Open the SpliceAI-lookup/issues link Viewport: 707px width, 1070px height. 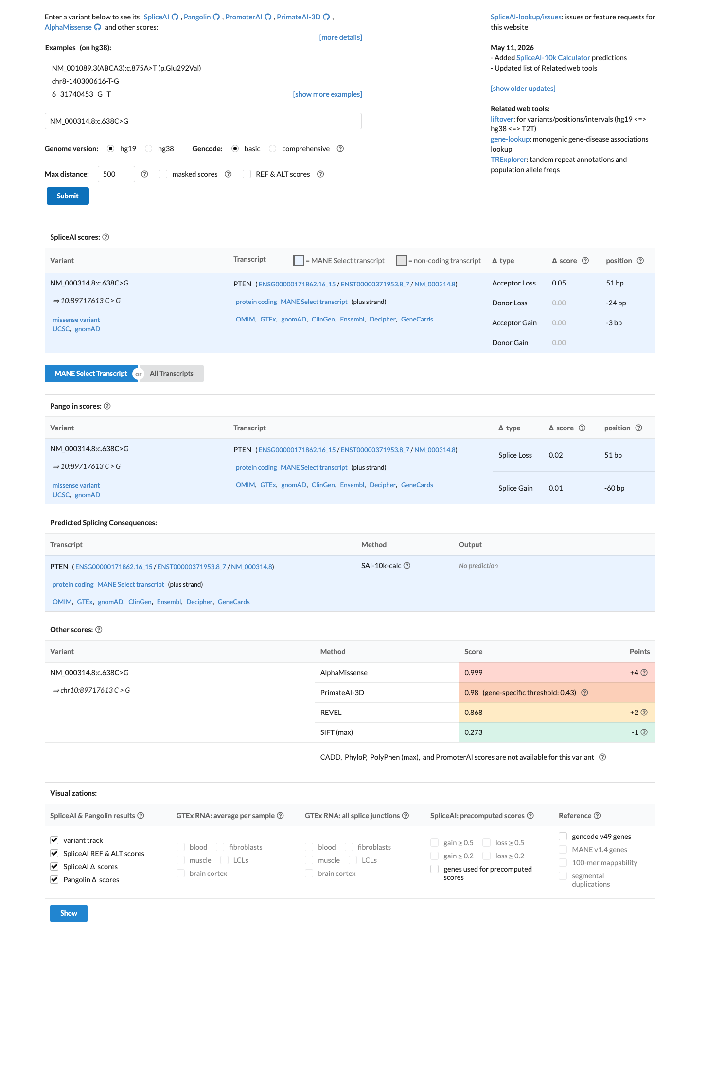[x=526, y=17]
